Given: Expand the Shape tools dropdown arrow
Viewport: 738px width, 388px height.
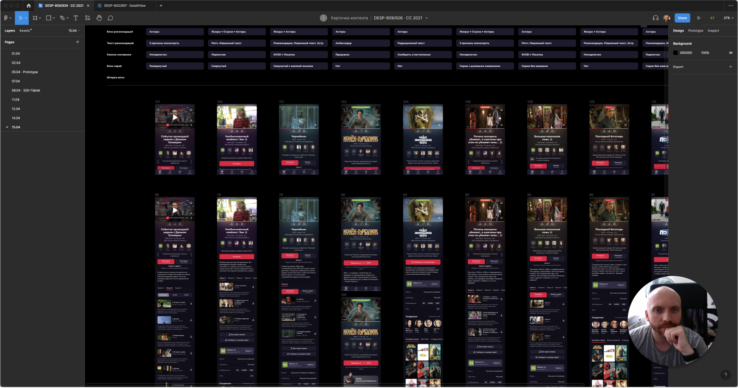Looking at the screenshot, I should pyautogui.click(x=54, y=18).
